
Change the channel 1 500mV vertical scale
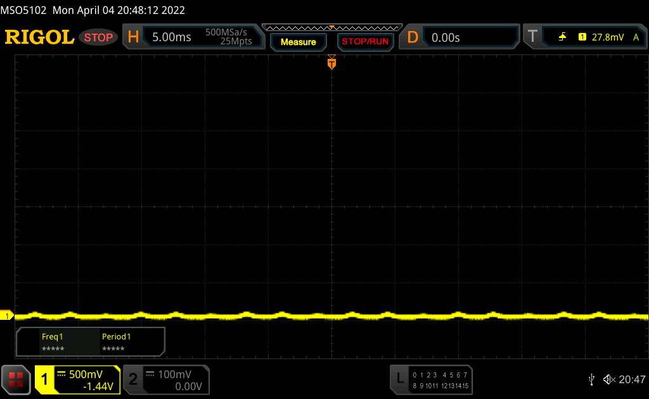click(x=86, y=374)
